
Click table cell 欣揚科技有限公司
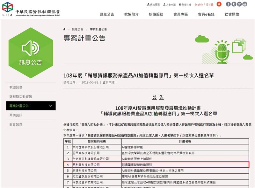click(x=97, y=171)
